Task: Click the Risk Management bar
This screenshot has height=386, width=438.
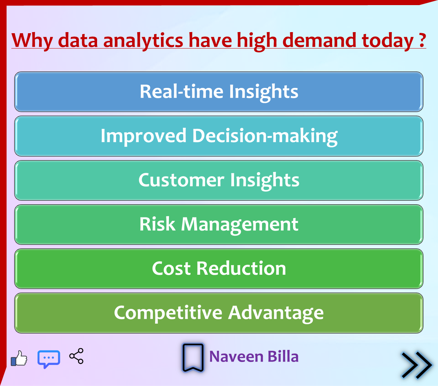Action: point(219,224)
